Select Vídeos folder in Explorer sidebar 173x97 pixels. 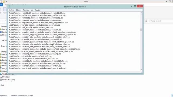click(x=4, y=71)
